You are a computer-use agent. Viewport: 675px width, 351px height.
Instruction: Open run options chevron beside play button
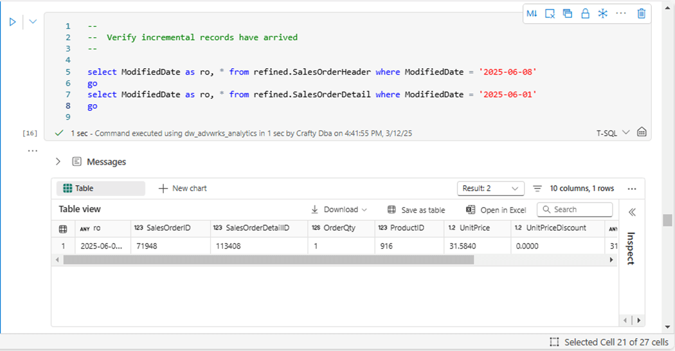(33, 22)
